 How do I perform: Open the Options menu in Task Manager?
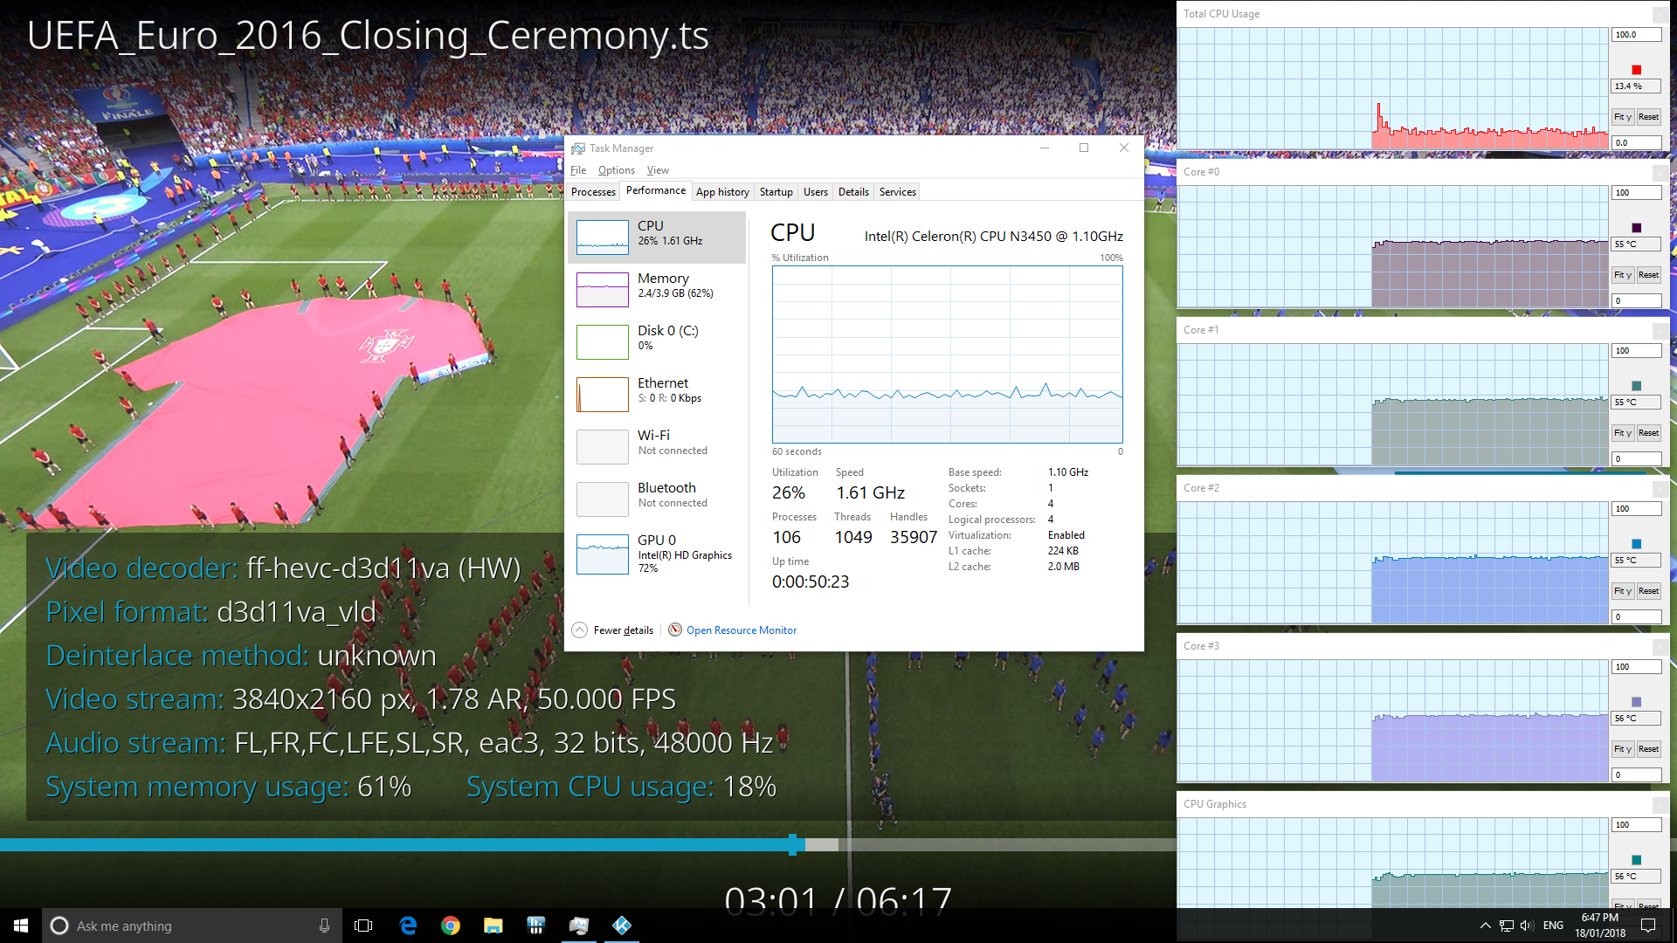pos(617,170)
